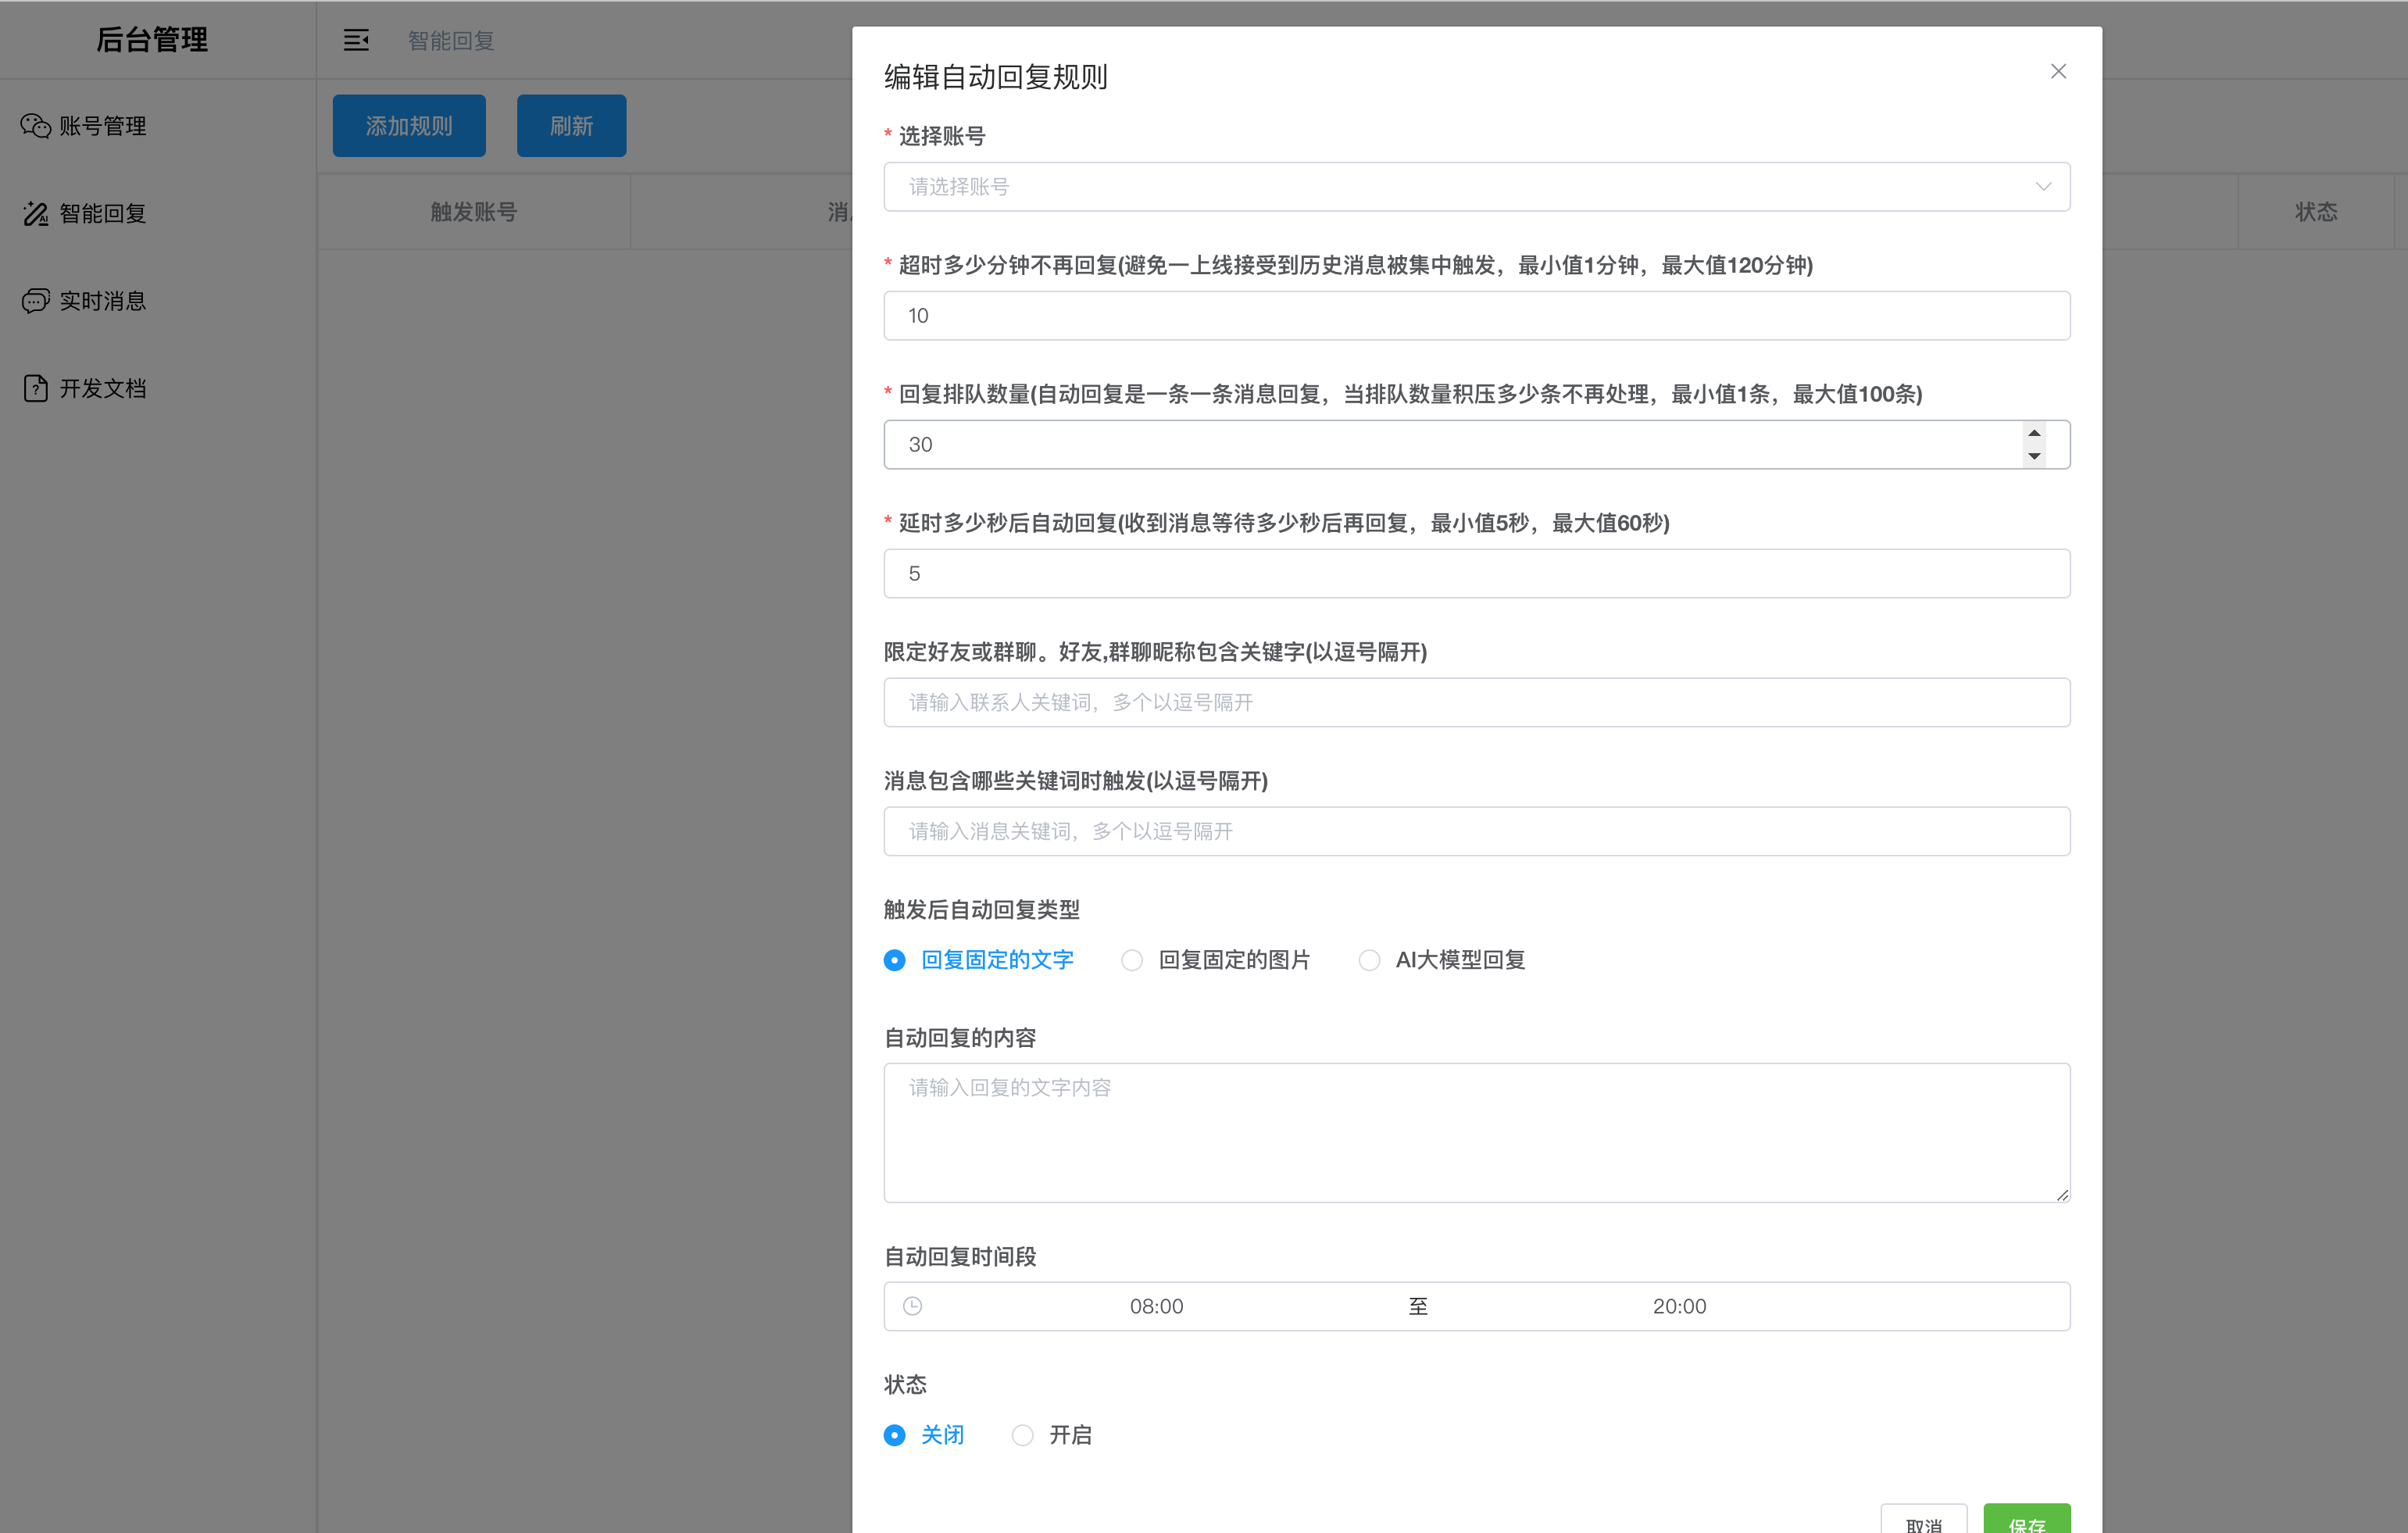
Task: Focus the message keyword input field
Action: pos(1476,832)
